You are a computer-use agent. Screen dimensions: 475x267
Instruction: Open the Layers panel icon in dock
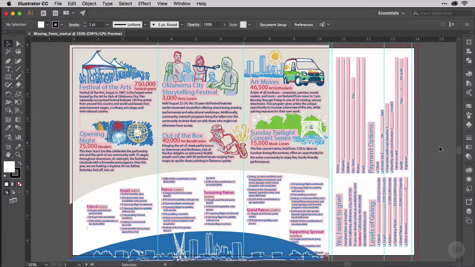(x=469, y=211)
